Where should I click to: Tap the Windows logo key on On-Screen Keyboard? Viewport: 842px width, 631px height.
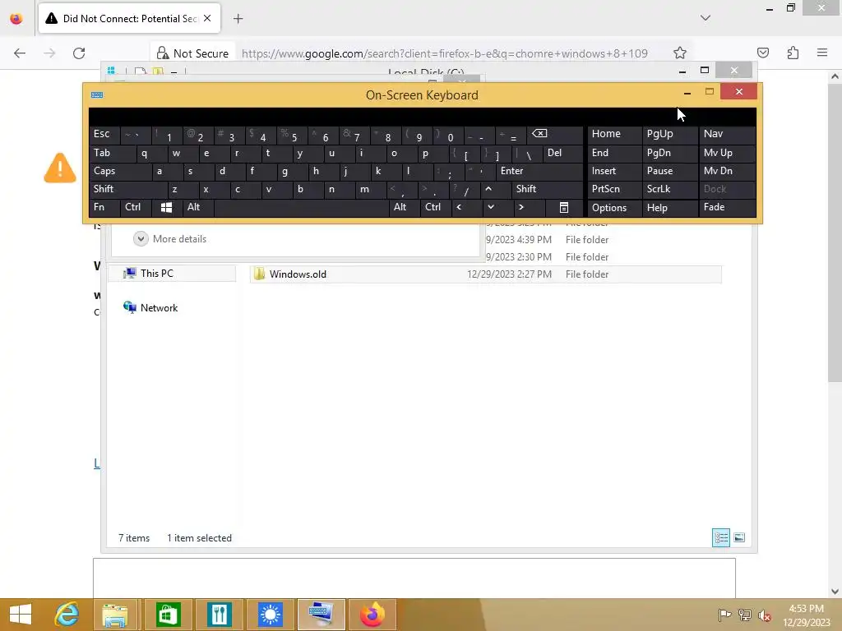point(166,208)
